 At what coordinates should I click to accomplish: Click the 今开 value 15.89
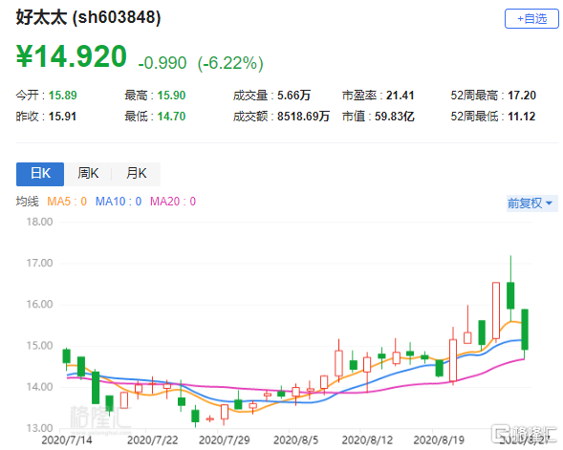click(62, 96)
